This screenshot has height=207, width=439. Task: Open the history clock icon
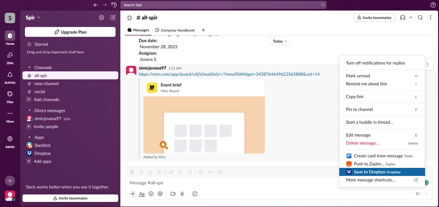[114, 5]
